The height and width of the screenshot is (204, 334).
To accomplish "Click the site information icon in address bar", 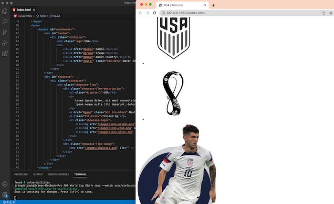I will click(x=163, y=13).
